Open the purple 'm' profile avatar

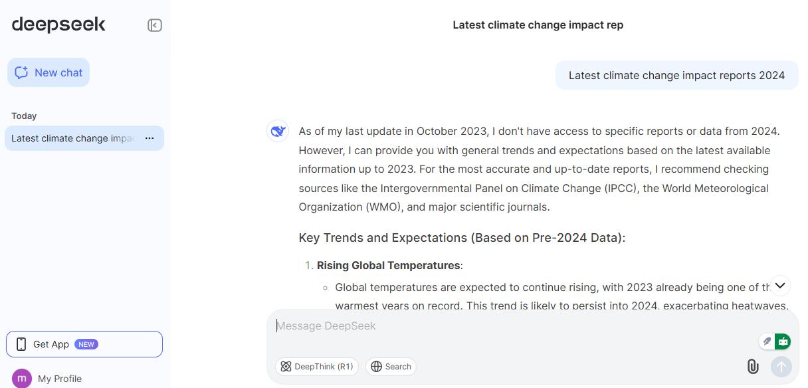click(22, 378)
